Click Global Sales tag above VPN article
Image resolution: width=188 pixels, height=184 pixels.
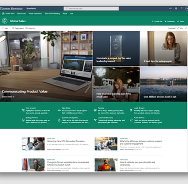tap(51, 139)
